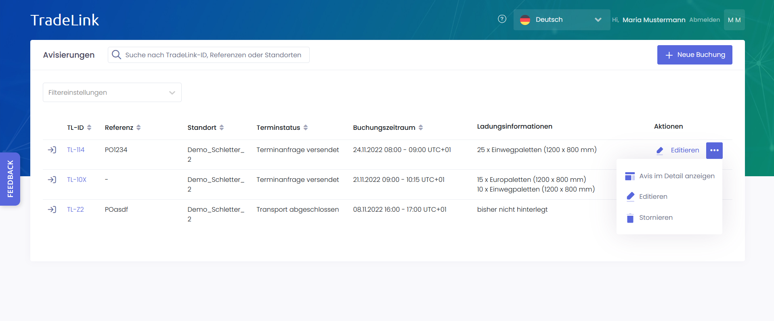Open the TL-114 booking link
The width and height of the screenshot is (774, 321).
pos(76,150)
